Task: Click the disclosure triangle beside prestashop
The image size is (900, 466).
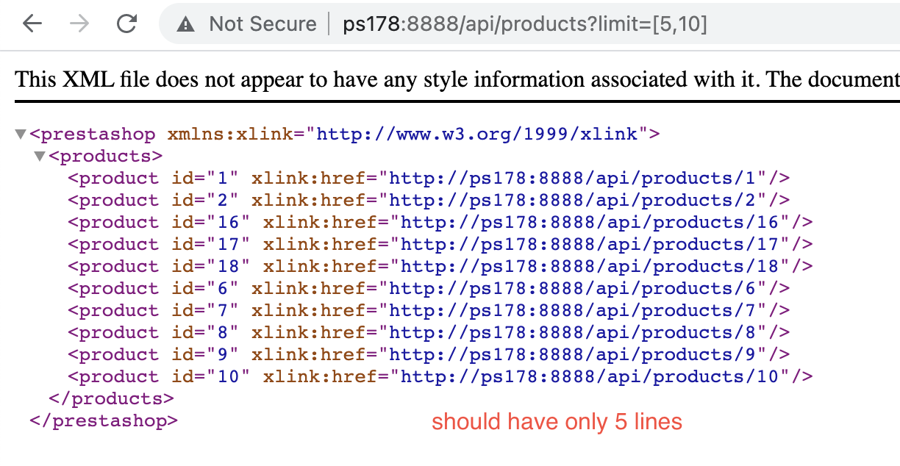Action: [x=20, y=134]
